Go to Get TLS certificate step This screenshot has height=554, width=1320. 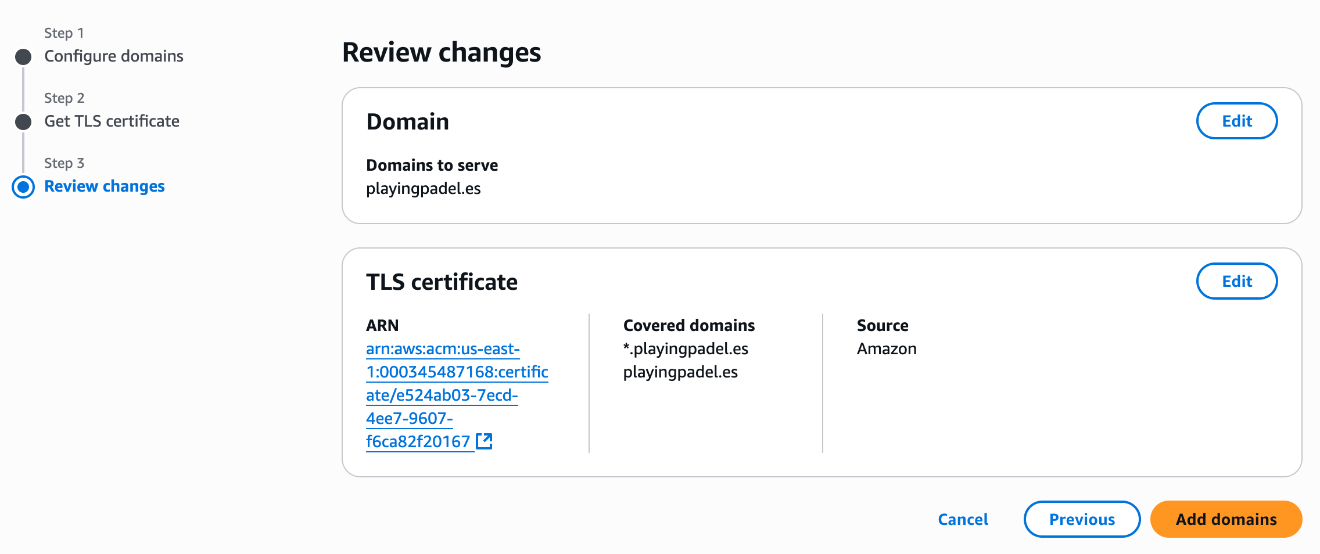112,121
